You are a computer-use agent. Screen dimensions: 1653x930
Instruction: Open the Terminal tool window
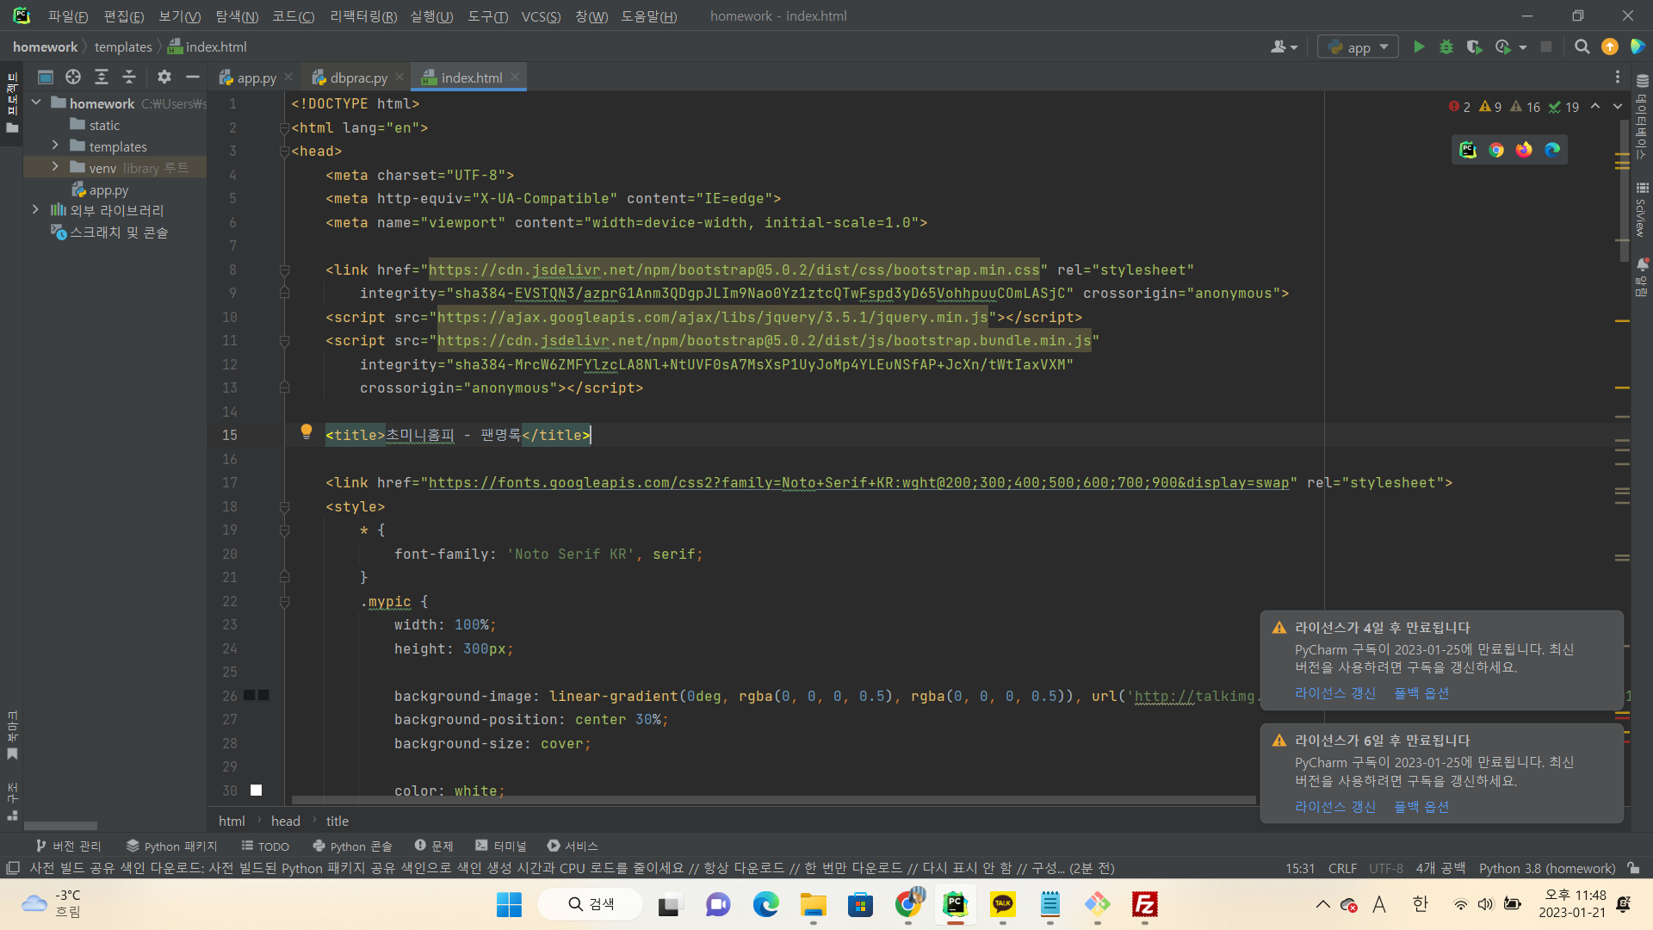(500, 846)
